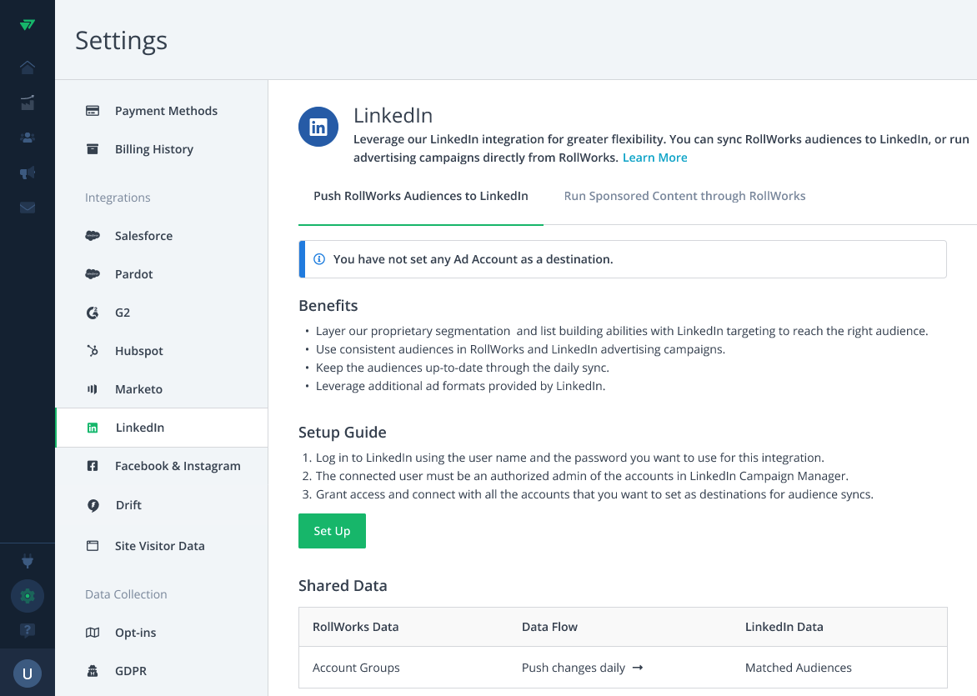Click the 'connected user must be an authorized admin' step
The height and width of the screenshot is (696, 977).
582,476
